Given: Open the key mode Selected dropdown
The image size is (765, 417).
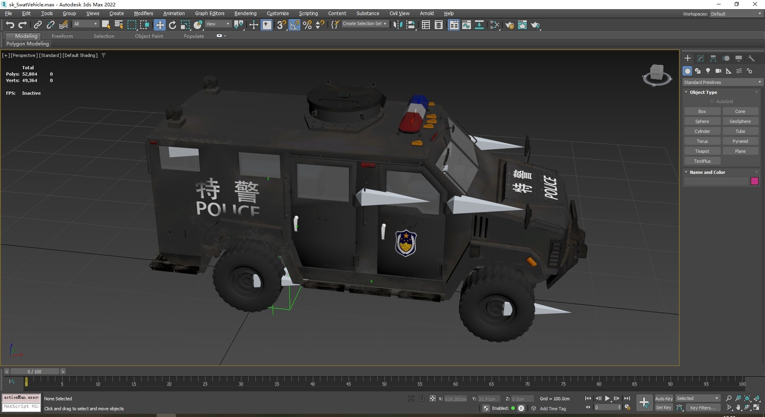Looking at the screenshot, I should 698,398.
